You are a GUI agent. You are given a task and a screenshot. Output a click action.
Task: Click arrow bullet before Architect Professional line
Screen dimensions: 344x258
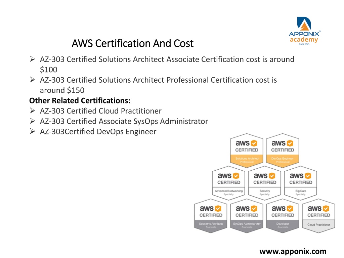(x=33, y=79)
